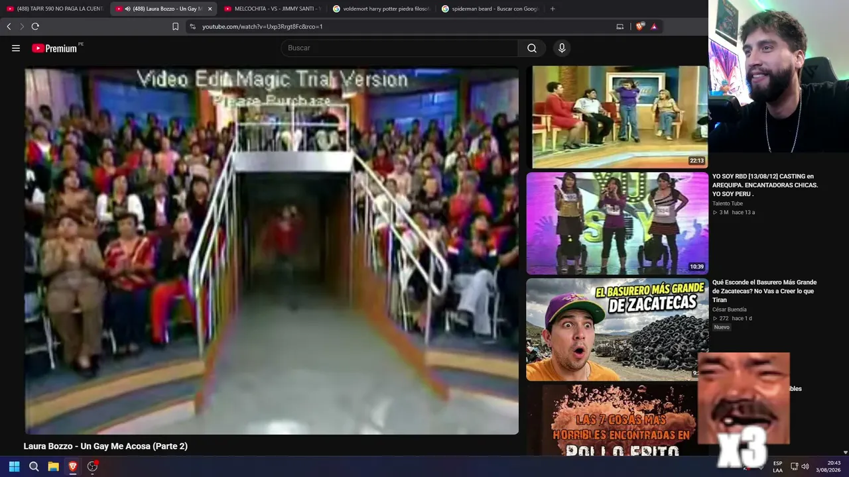Open site settings icon in address bar

point(192,26)
